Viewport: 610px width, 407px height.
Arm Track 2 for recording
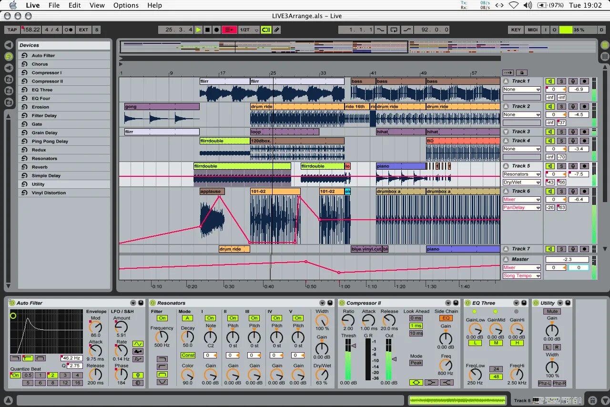(584, 106)
